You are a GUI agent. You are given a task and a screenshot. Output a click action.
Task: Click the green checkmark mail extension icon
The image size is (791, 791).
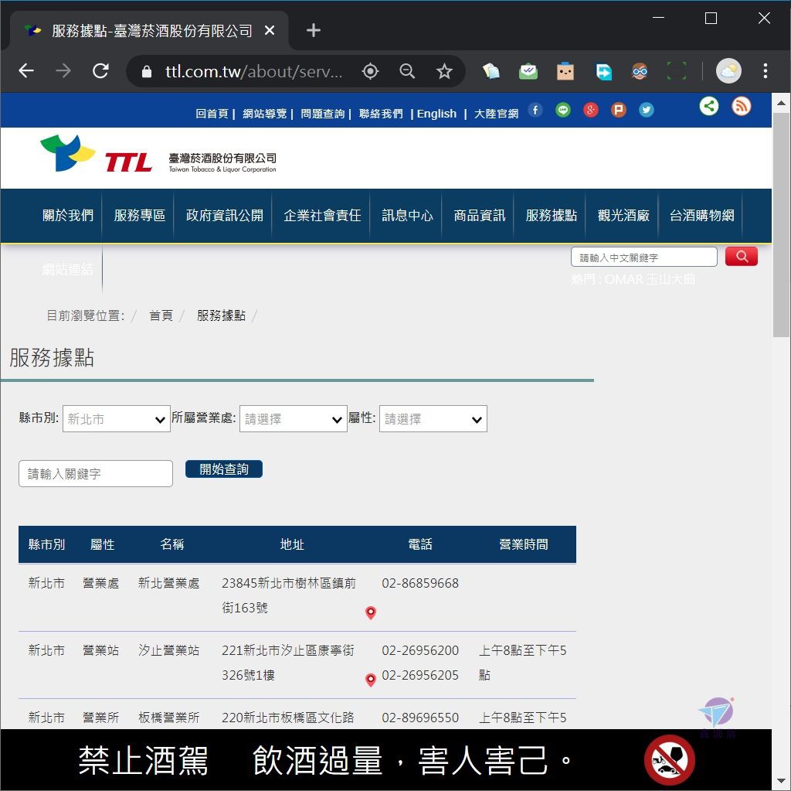click(x=528, y=70)
